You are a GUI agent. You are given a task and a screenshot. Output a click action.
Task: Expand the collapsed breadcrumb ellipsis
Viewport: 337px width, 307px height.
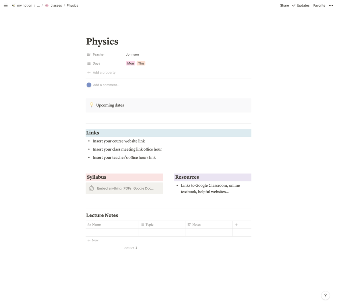(x=38, y=5)
